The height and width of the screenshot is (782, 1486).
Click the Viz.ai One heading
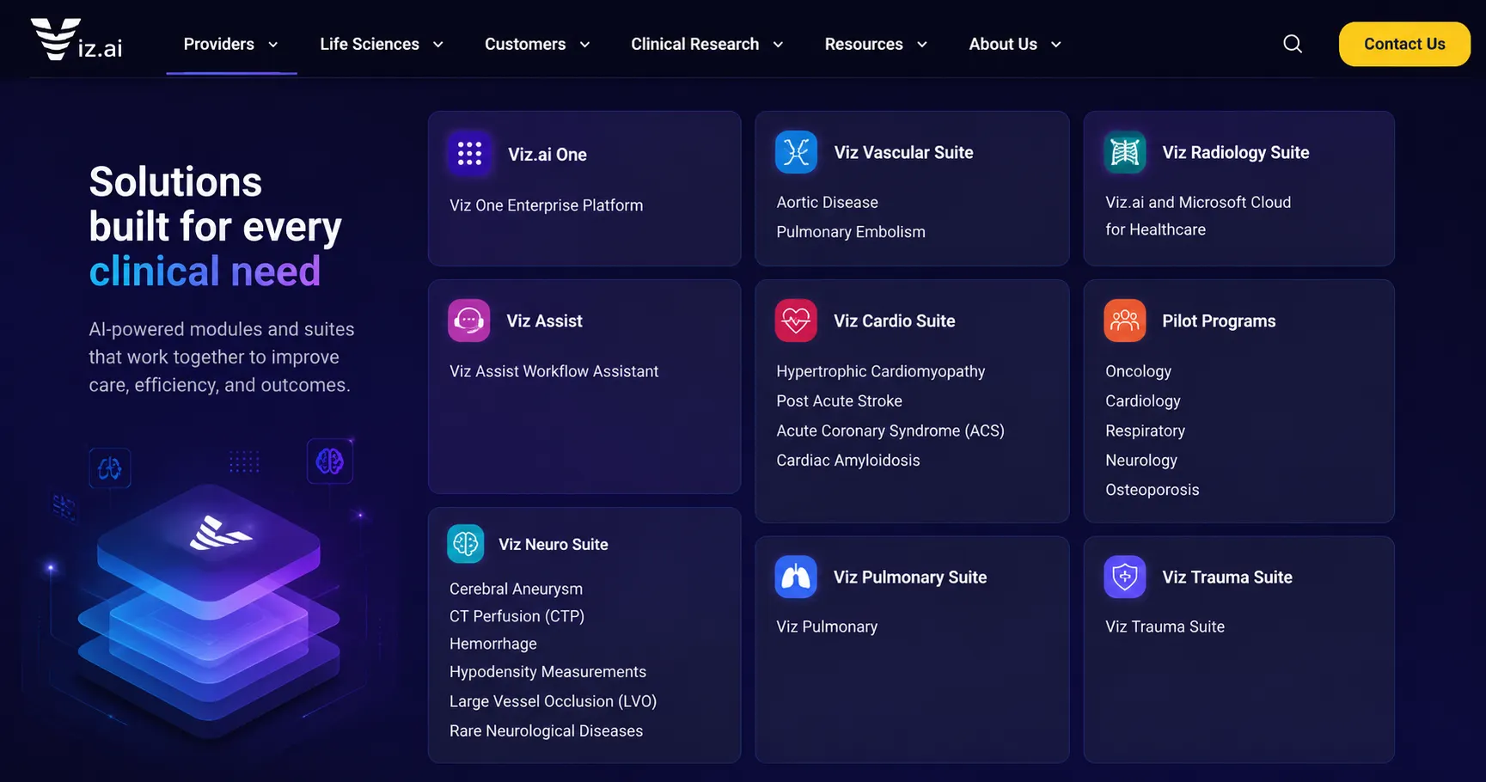point(547,155)
